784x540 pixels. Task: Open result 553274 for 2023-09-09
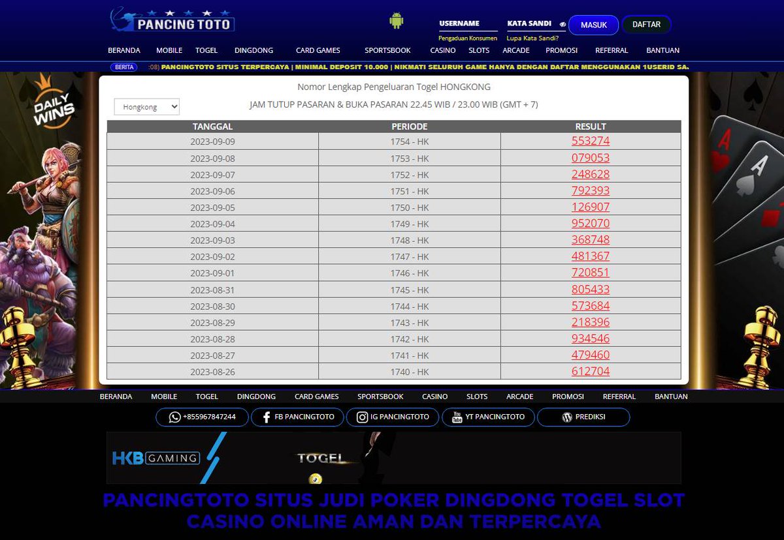(x=591, y=141)
